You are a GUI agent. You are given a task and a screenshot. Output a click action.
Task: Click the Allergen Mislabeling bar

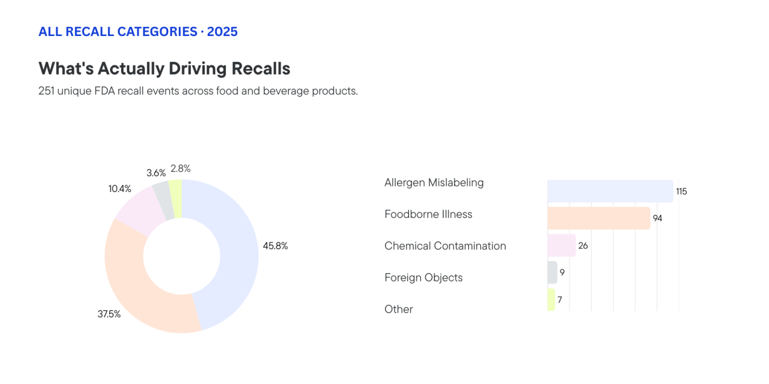610,191
